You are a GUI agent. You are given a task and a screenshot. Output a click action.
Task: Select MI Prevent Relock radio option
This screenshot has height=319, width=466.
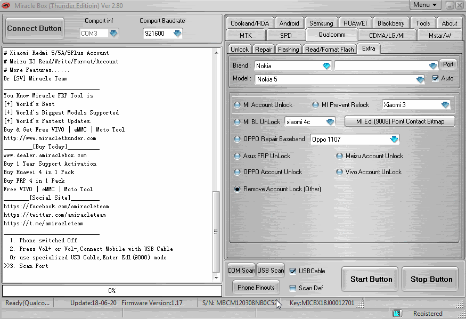316,105
